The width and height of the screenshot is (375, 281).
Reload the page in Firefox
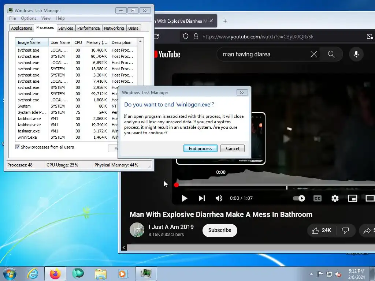157,36
